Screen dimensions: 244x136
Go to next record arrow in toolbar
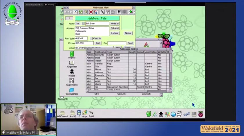pos(71,12)
